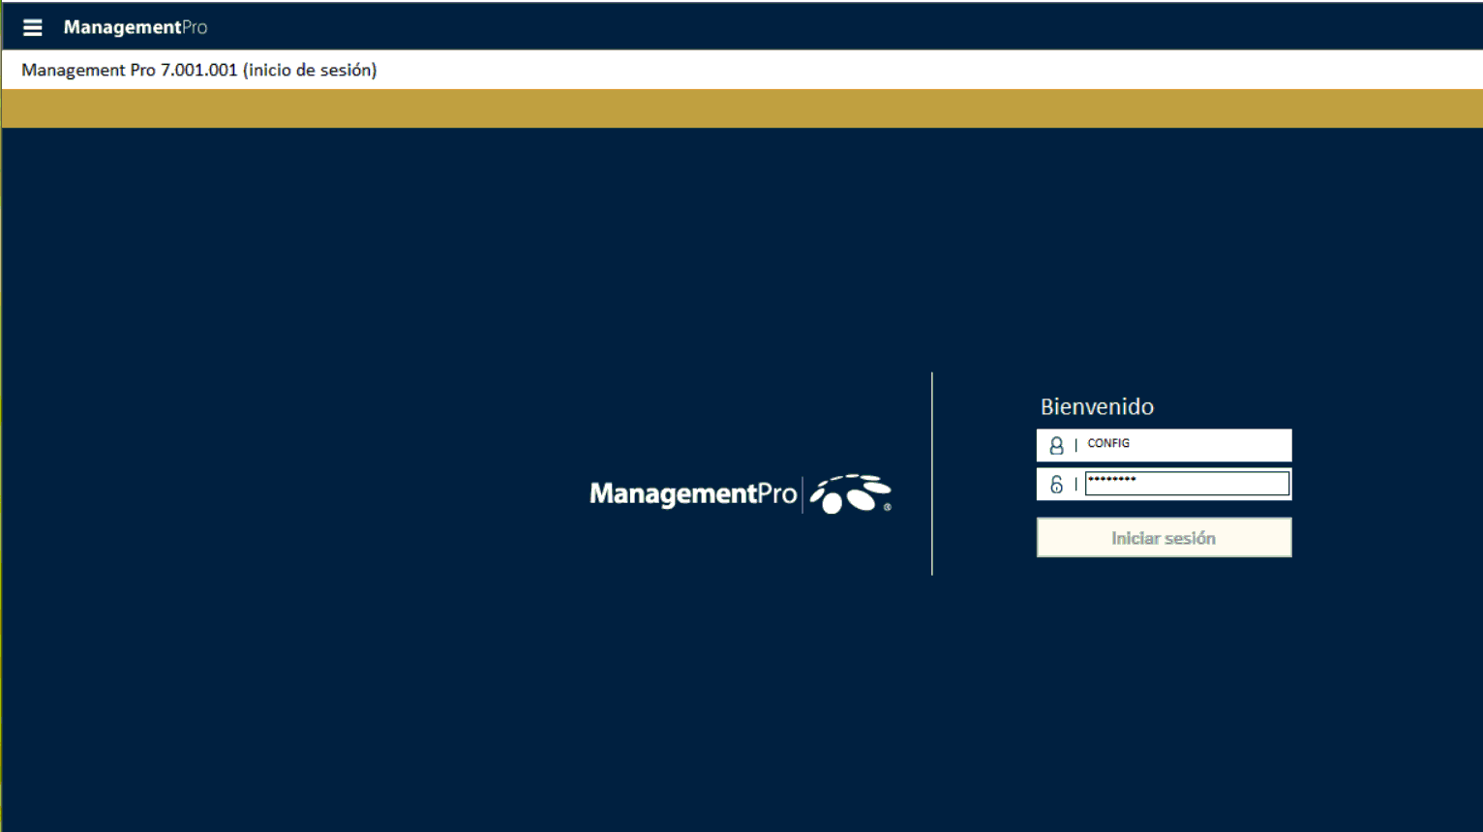
Task: Focus the masked password field
Action: 1187,484
